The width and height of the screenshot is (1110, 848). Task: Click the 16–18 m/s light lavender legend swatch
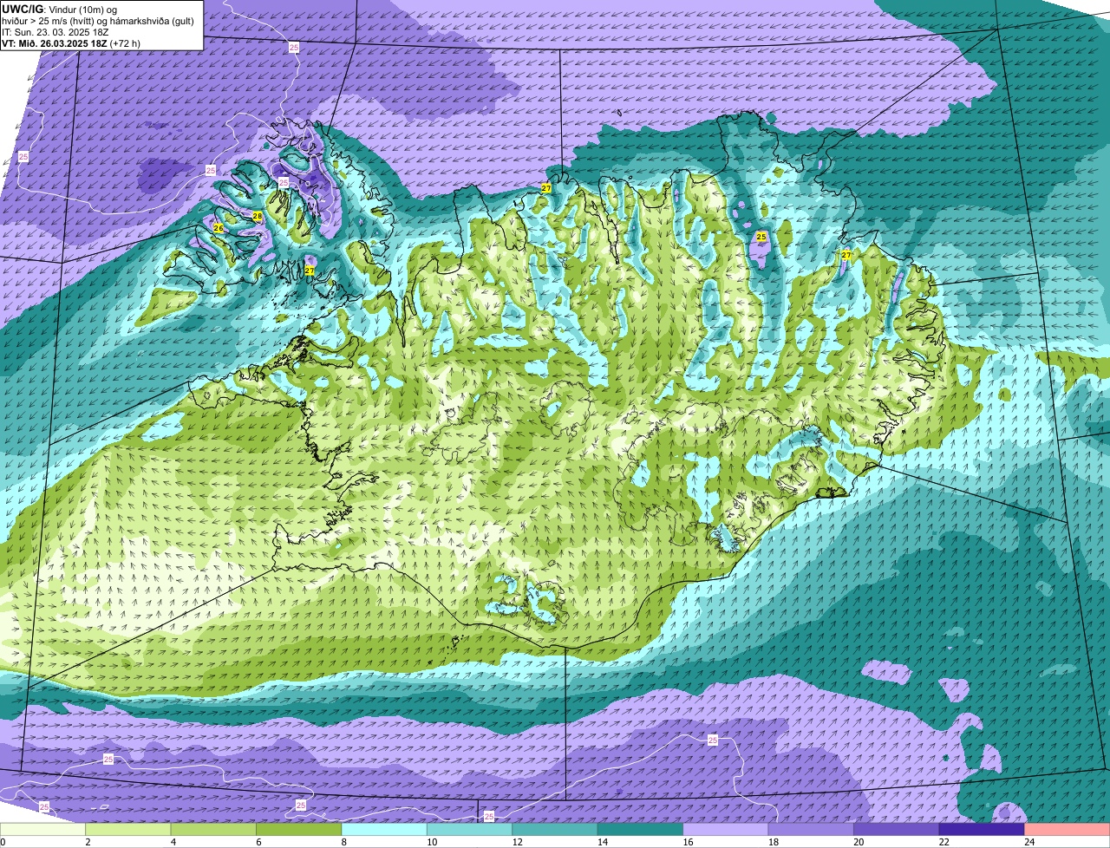[726, 829]
